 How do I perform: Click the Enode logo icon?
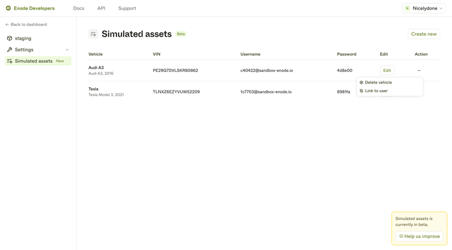(8, 8)
